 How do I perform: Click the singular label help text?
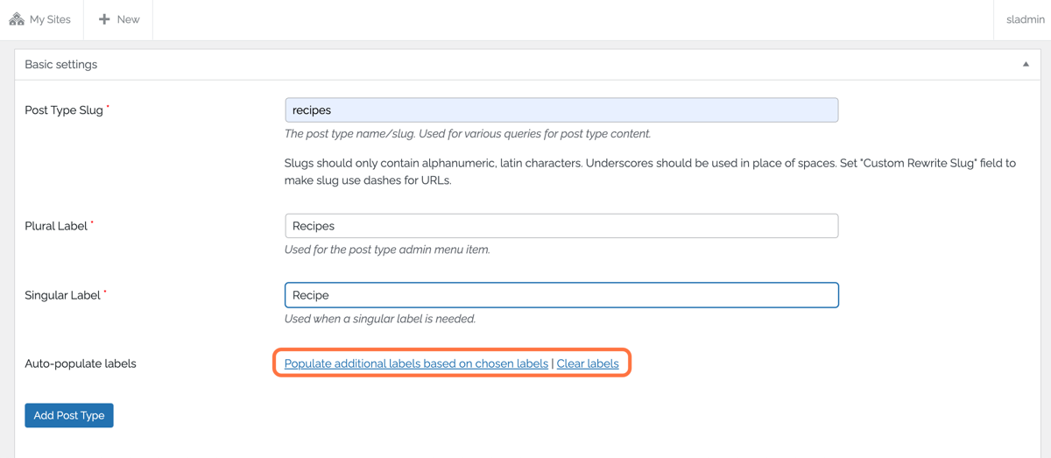tap(380, 319)
